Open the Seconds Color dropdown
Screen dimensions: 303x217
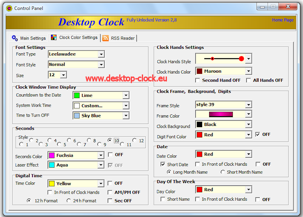[101, 155]
